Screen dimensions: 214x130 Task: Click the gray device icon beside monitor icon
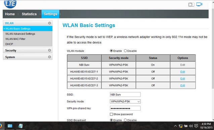click(191, 4)
